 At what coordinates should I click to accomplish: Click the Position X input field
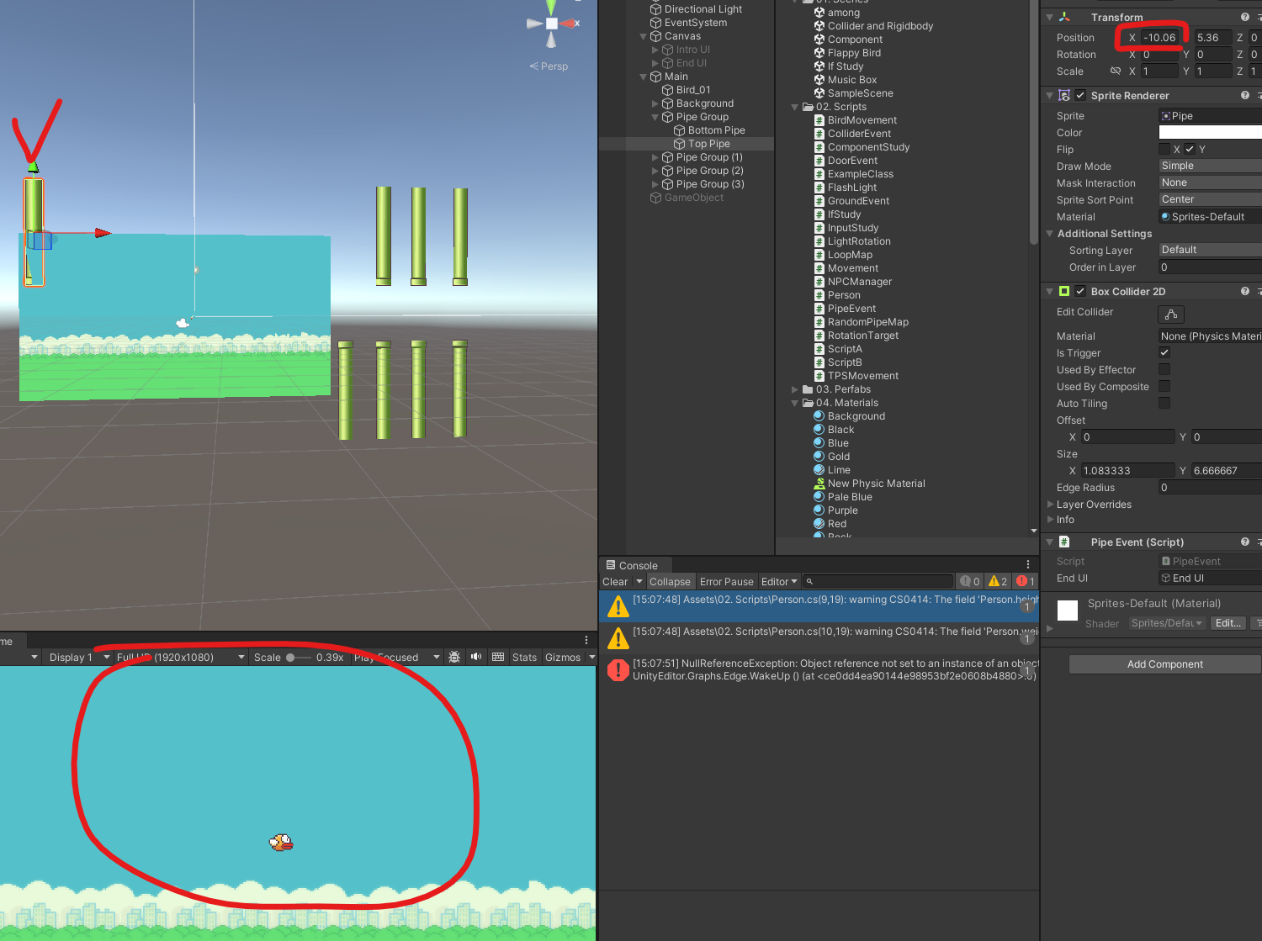coord(1161,37)
